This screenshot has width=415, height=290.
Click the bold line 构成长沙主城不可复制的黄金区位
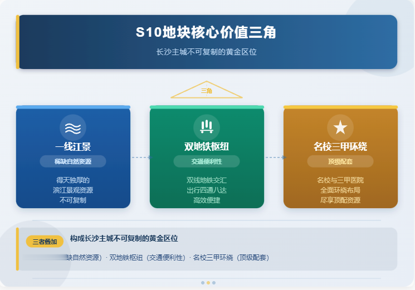coord(124,238)
